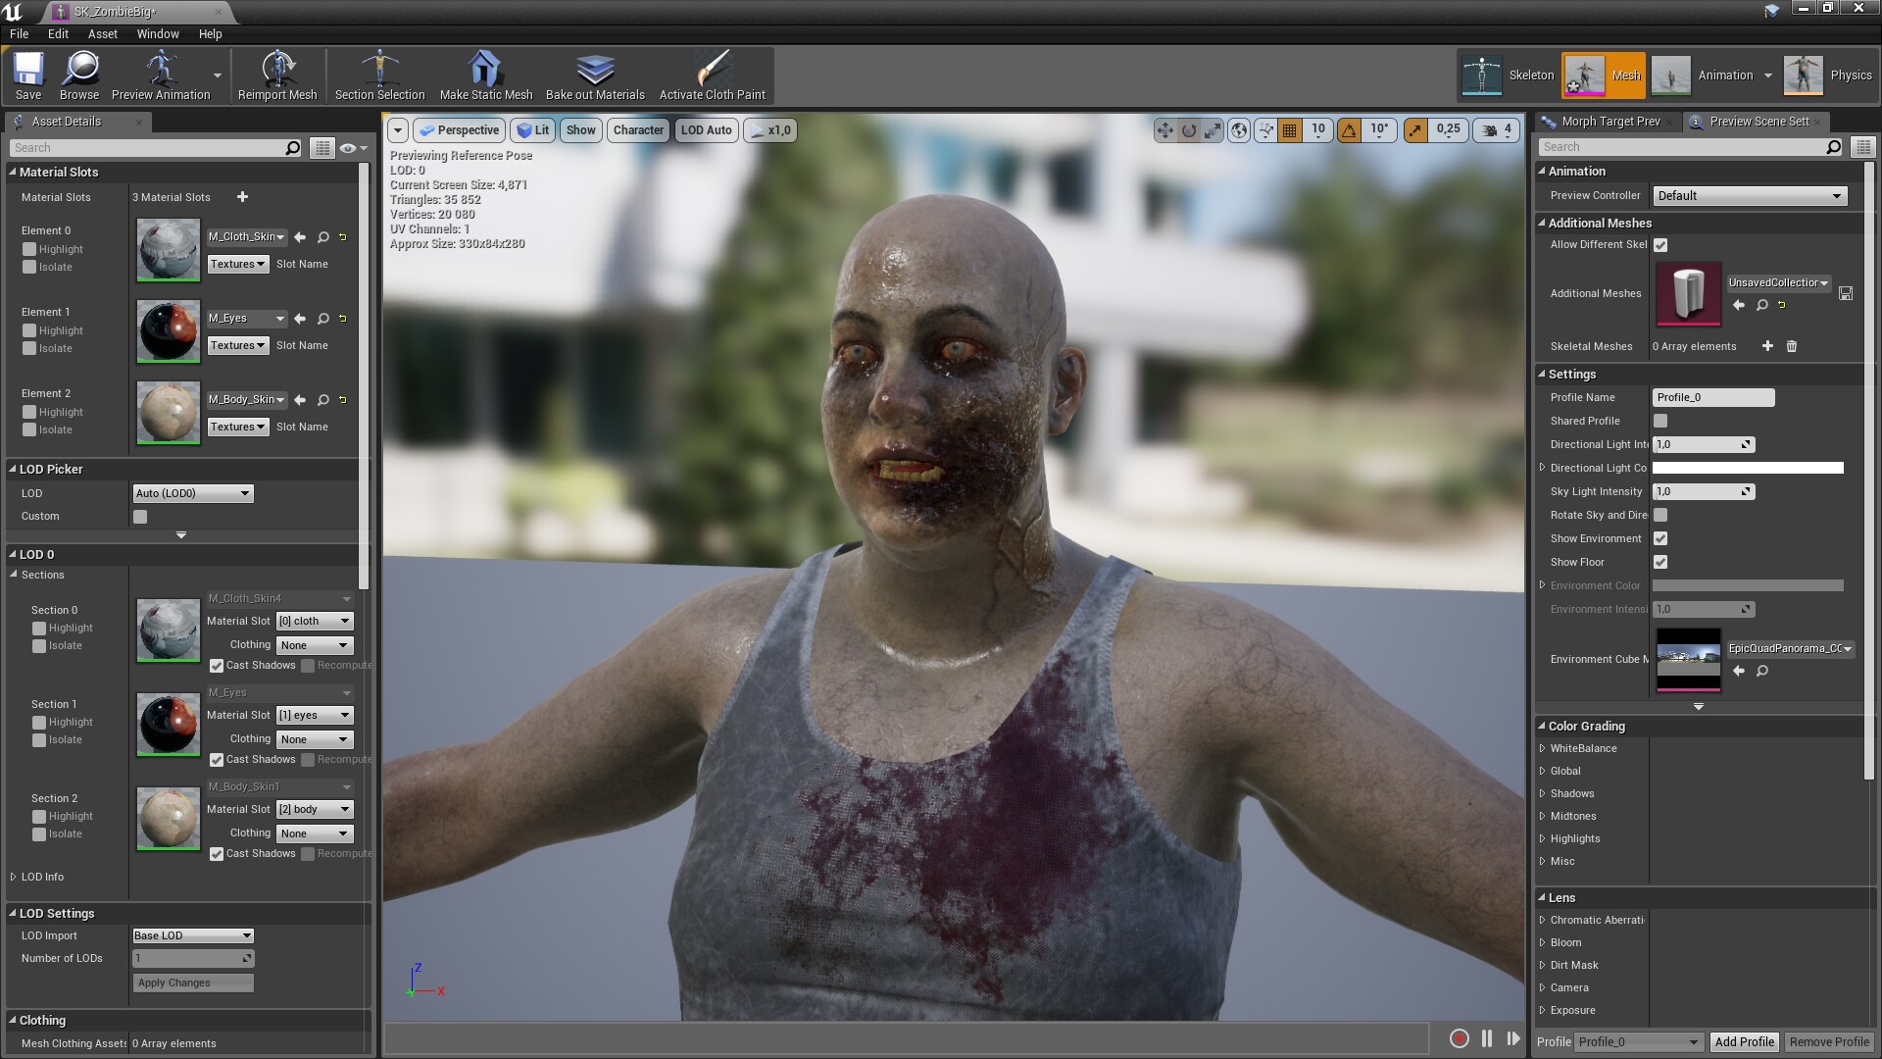The image size is (1882, 1059).
Task: Click the Directional Light Color swatch
Action: coord(1747,468)
